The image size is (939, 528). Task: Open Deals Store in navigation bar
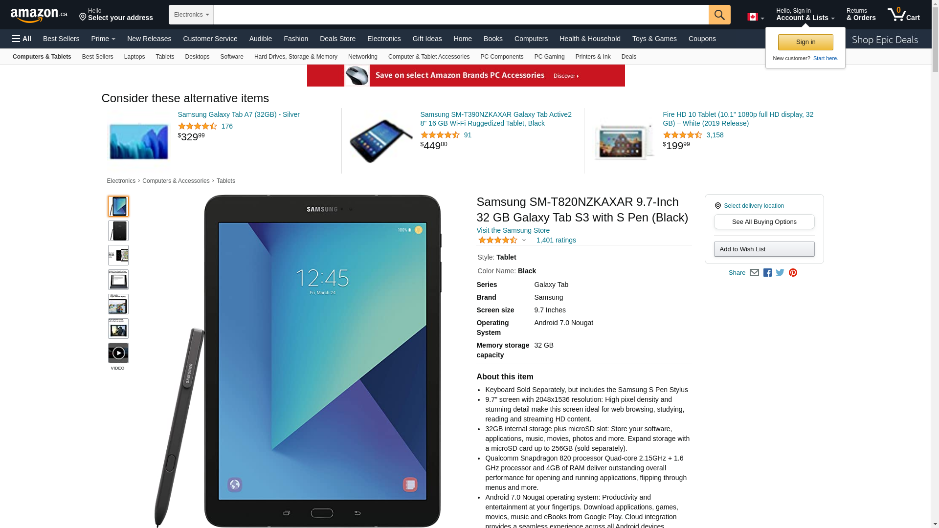[337, 39]
